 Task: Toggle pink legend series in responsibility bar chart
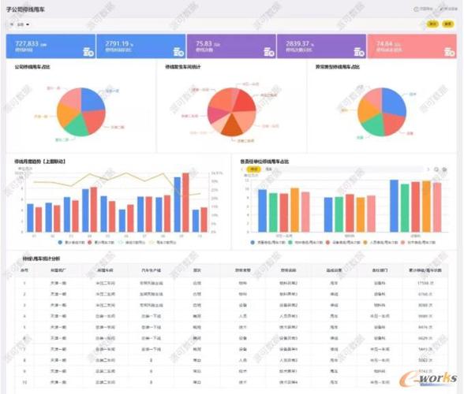418,243
